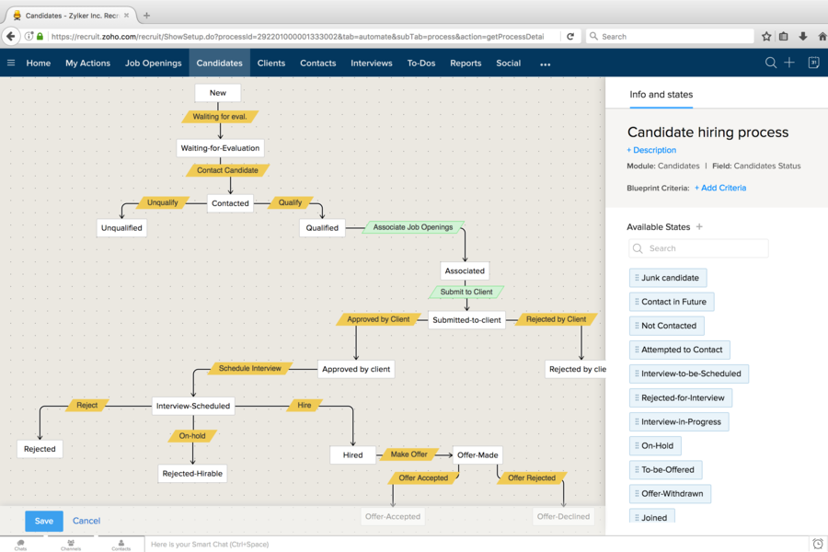The image size is (828, 552).
Task: Open the Contacts icon in bottom bar
Action: coord(121,545)
